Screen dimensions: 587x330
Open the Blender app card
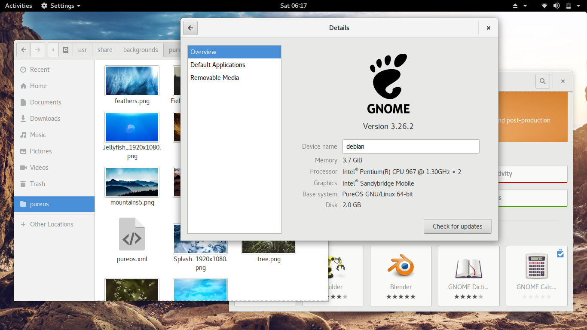[401, 276]
